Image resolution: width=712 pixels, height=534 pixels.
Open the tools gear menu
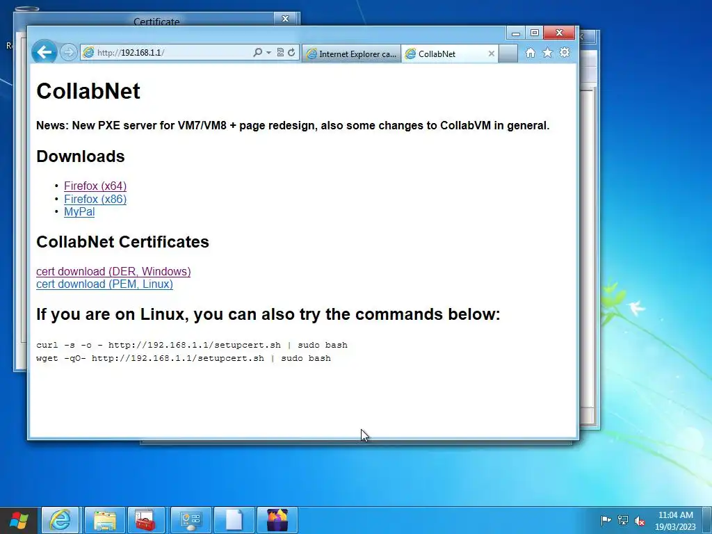click(x=565, y=53)
